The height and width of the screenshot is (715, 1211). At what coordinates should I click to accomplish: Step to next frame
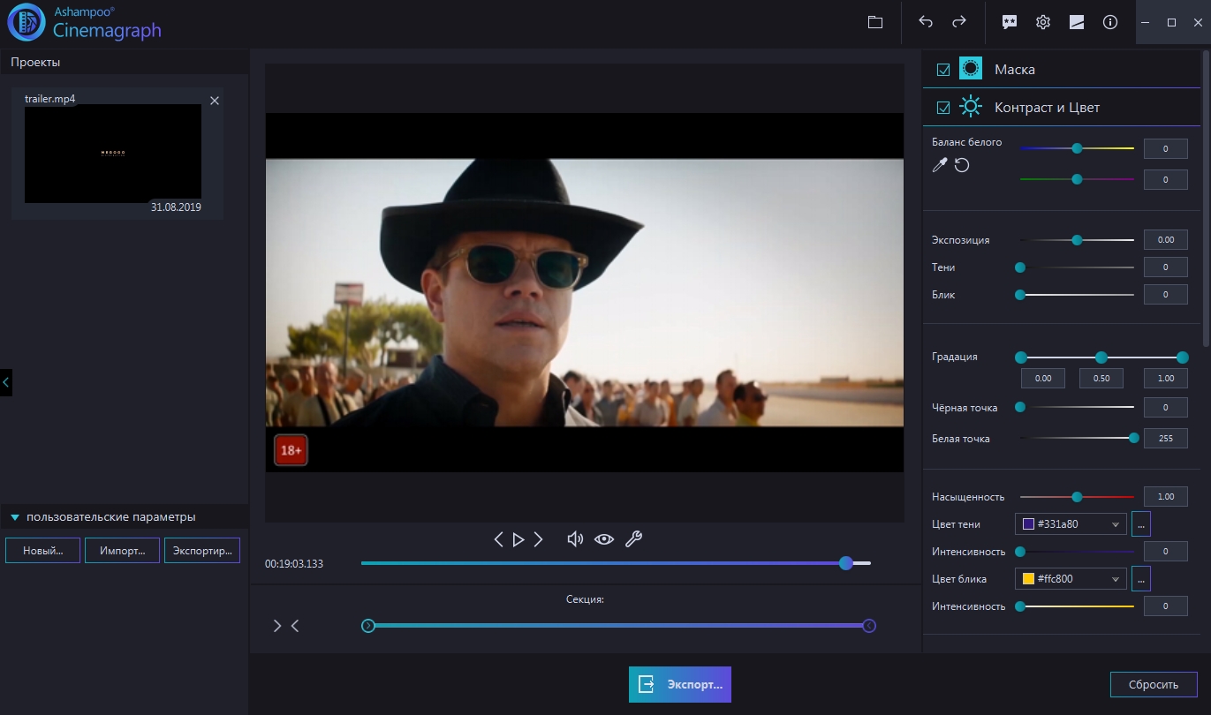click(x=539, y=539)
